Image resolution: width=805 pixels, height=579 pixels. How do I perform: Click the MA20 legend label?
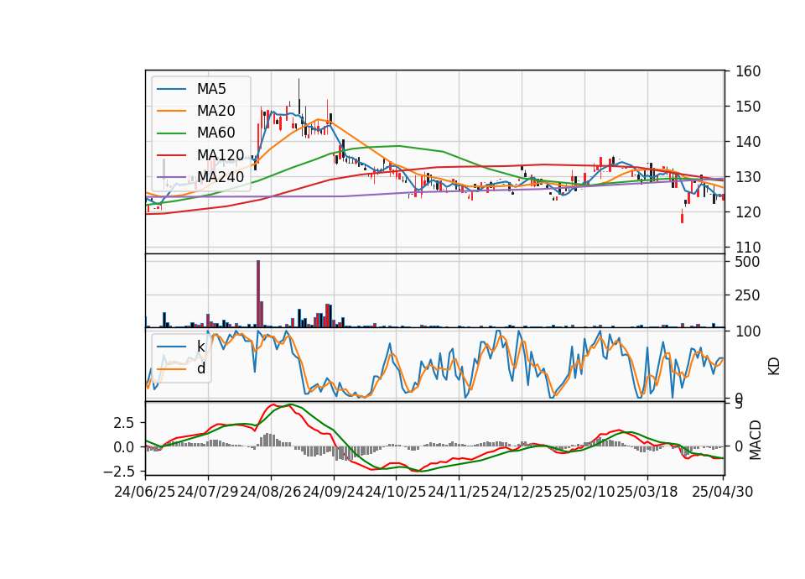(216, 111)
